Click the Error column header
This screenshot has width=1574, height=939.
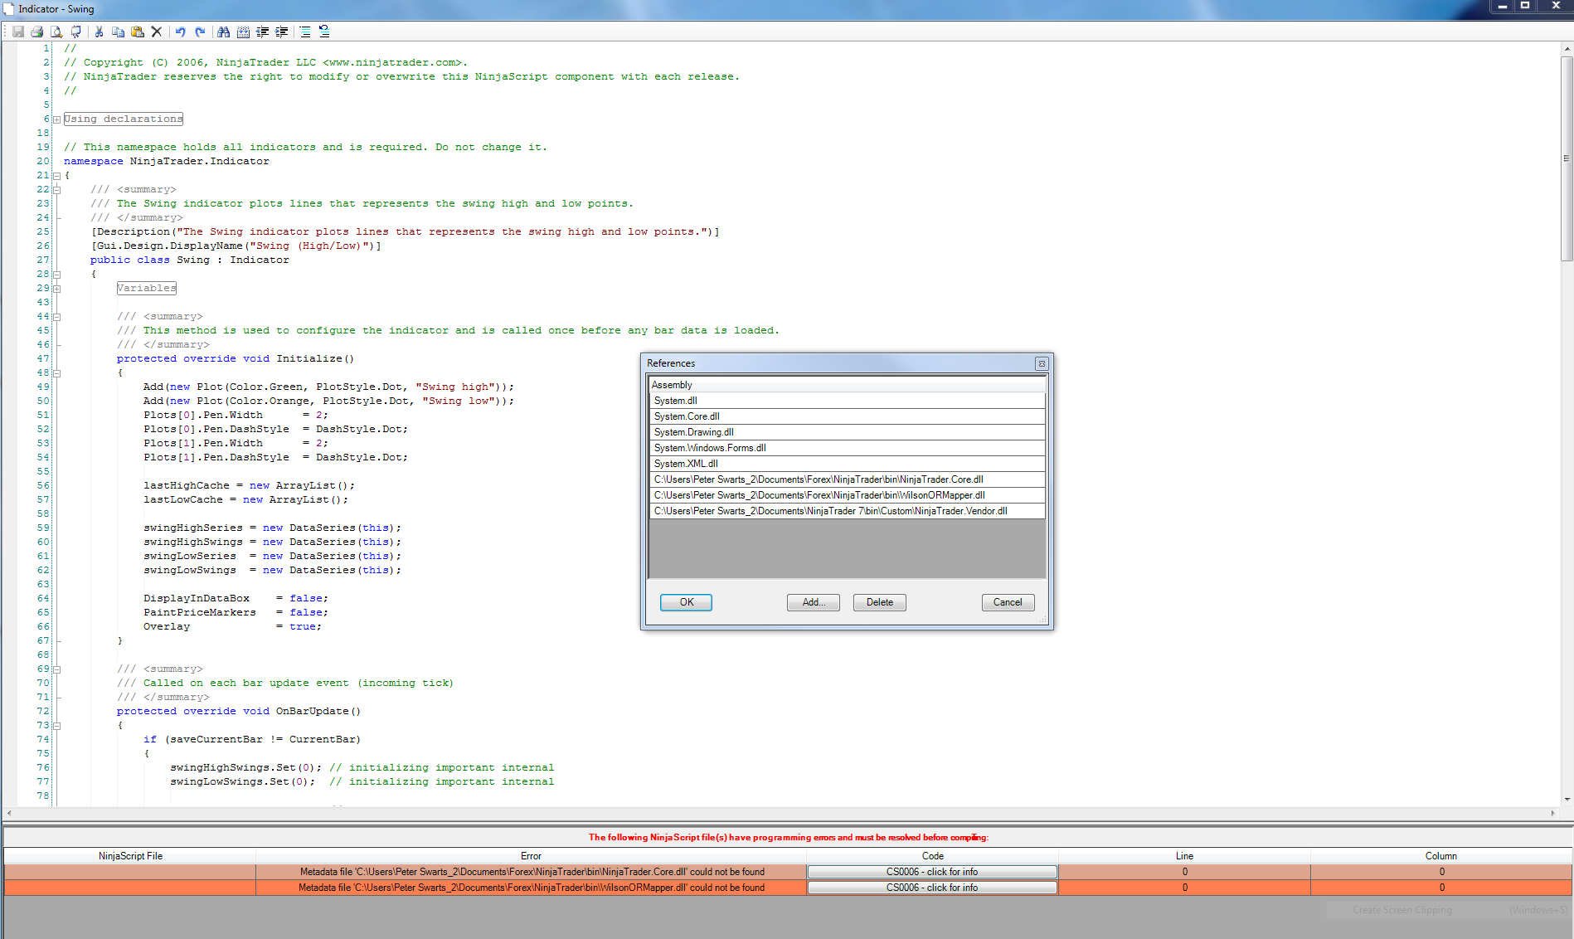(x=531, y=856)
